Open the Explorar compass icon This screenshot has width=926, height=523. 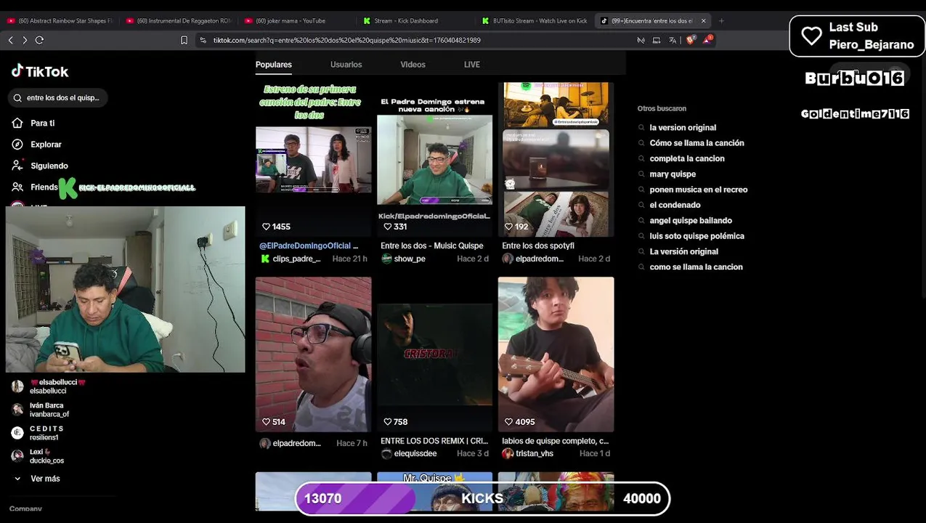[17, 145]
